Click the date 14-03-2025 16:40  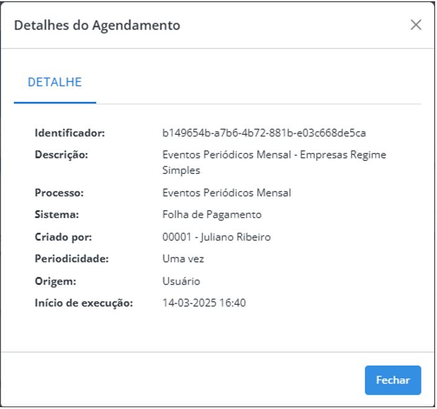click(x=204, y=303)
